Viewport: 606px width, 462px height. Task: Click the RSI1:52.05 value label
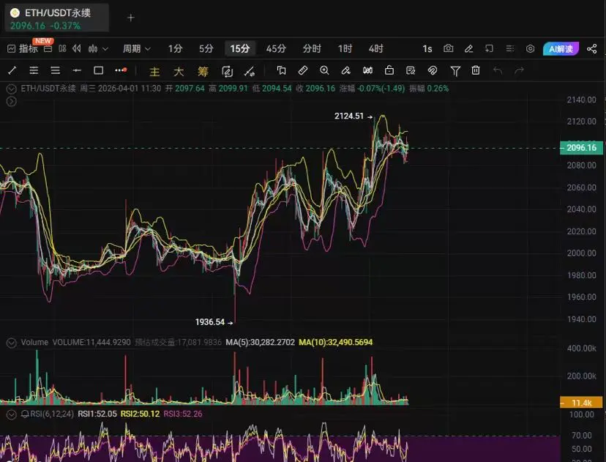[x=97, y=414]
